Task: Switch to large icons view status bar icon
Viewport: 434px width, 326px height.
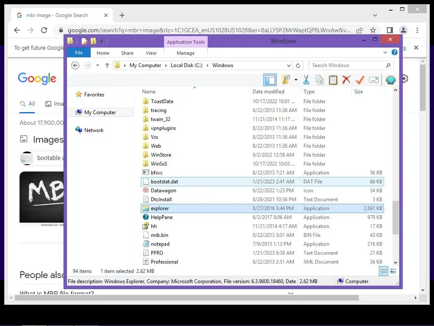Action: click(393, 271)
